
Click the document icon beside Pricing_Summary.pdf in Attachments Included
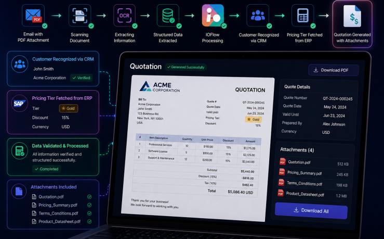[x=34, y=205]
